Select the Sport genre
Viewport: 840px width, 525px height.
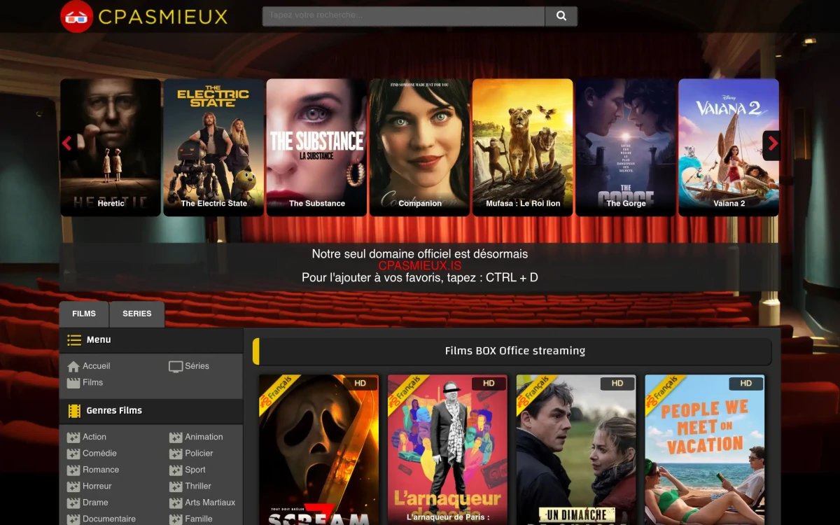tap(195, 470)
